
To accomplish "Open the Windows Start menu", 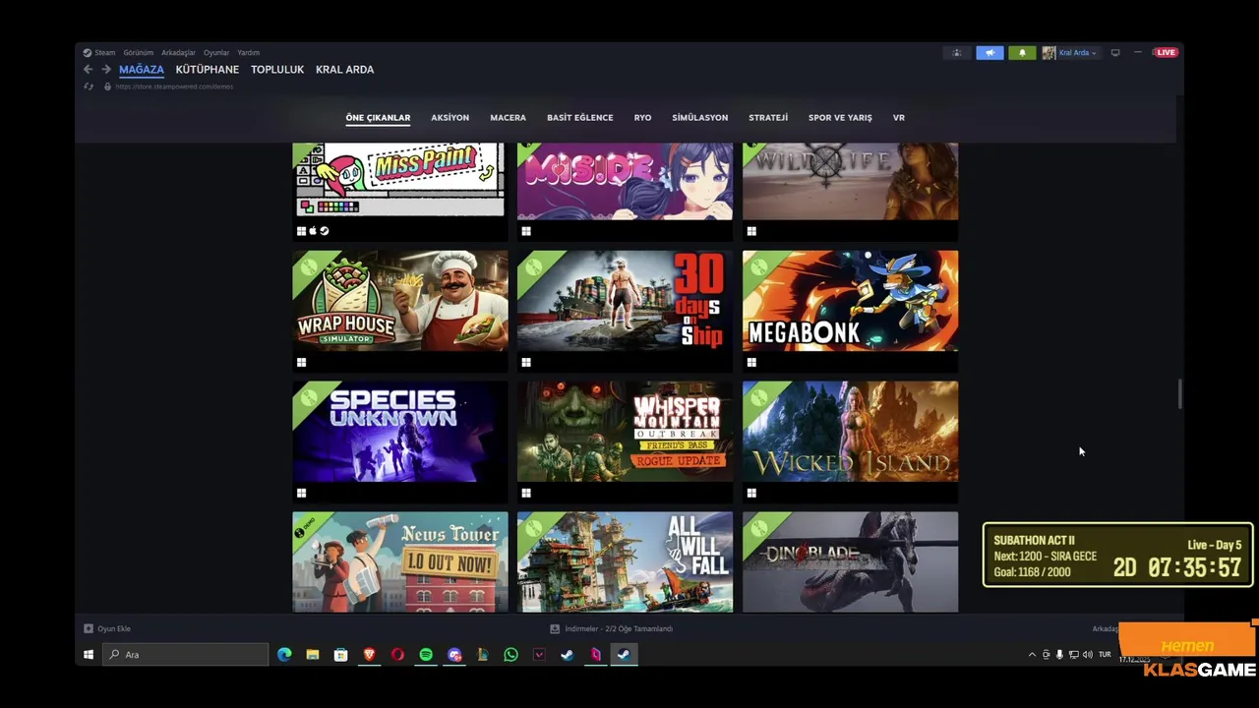I will pos(89,654).
